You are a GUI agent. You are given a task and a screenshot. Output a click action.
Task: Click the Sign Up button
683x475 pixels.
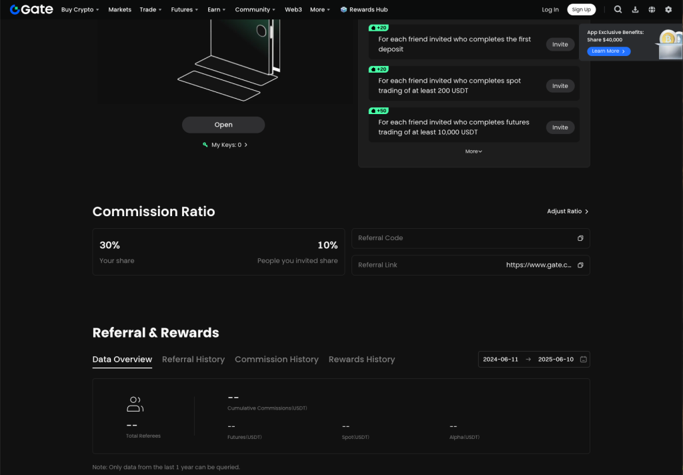click(582, 9)
